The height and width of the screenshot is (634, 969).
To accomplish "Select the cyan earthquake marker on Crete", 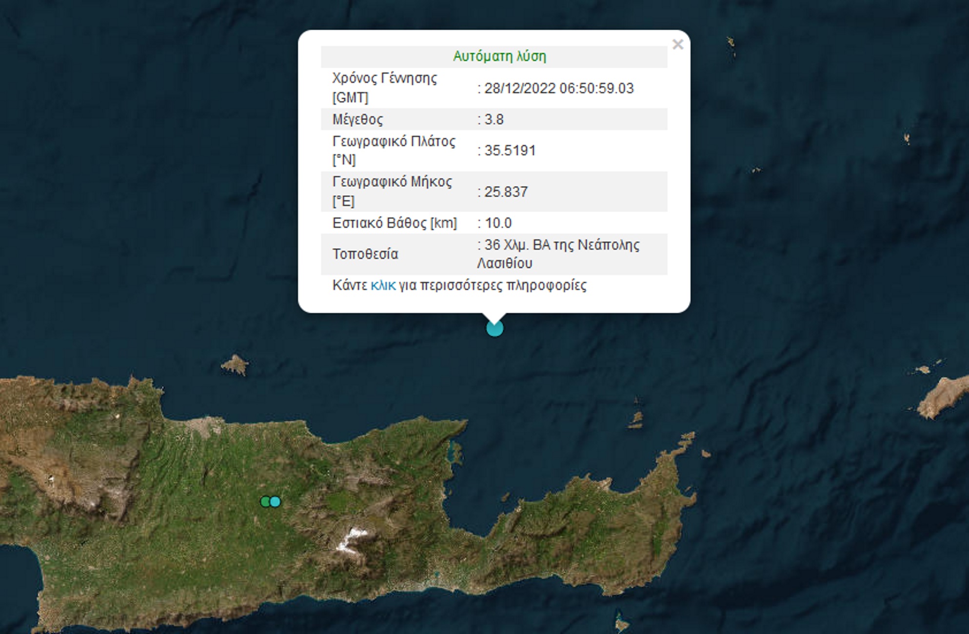I will tap(276, 501).
